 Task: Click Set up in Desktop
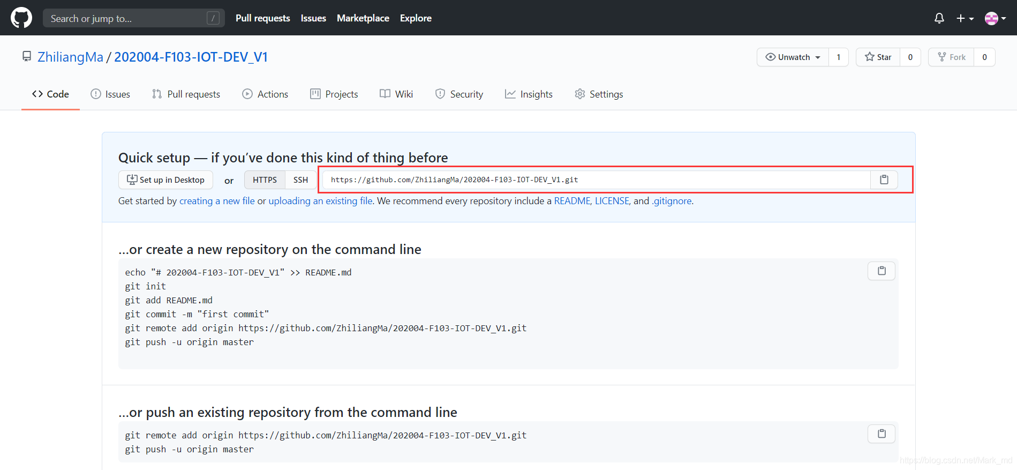point(165,180)
